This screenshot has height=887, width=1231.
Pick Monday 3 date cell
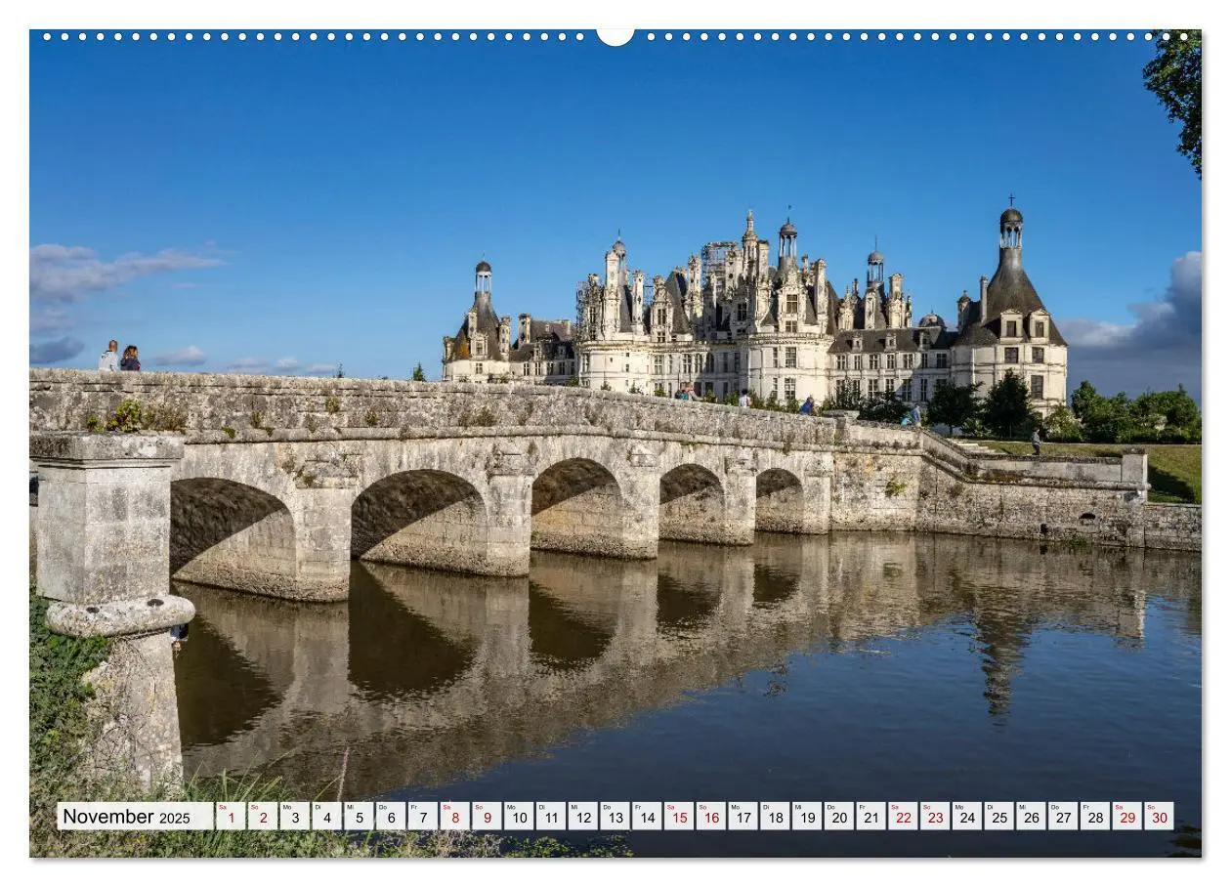click(294, 817)
